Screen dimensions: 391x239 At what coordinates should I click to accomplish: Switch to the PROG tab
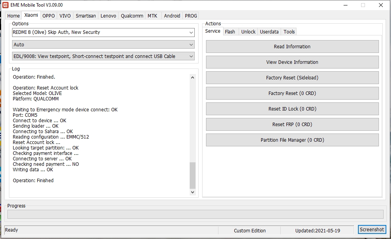[191, 16]
